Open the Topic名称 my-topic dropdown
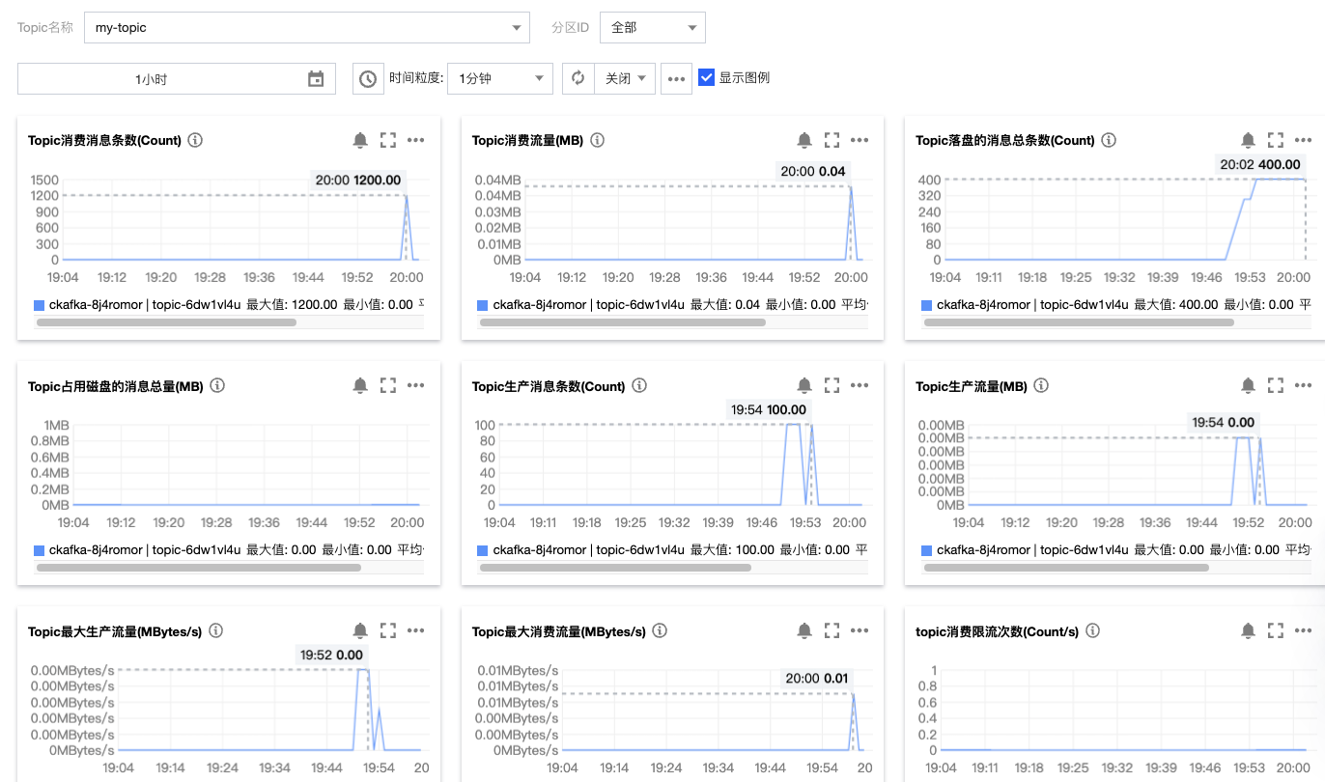Viewport: 1325px width, 782px height. (307, 28)
